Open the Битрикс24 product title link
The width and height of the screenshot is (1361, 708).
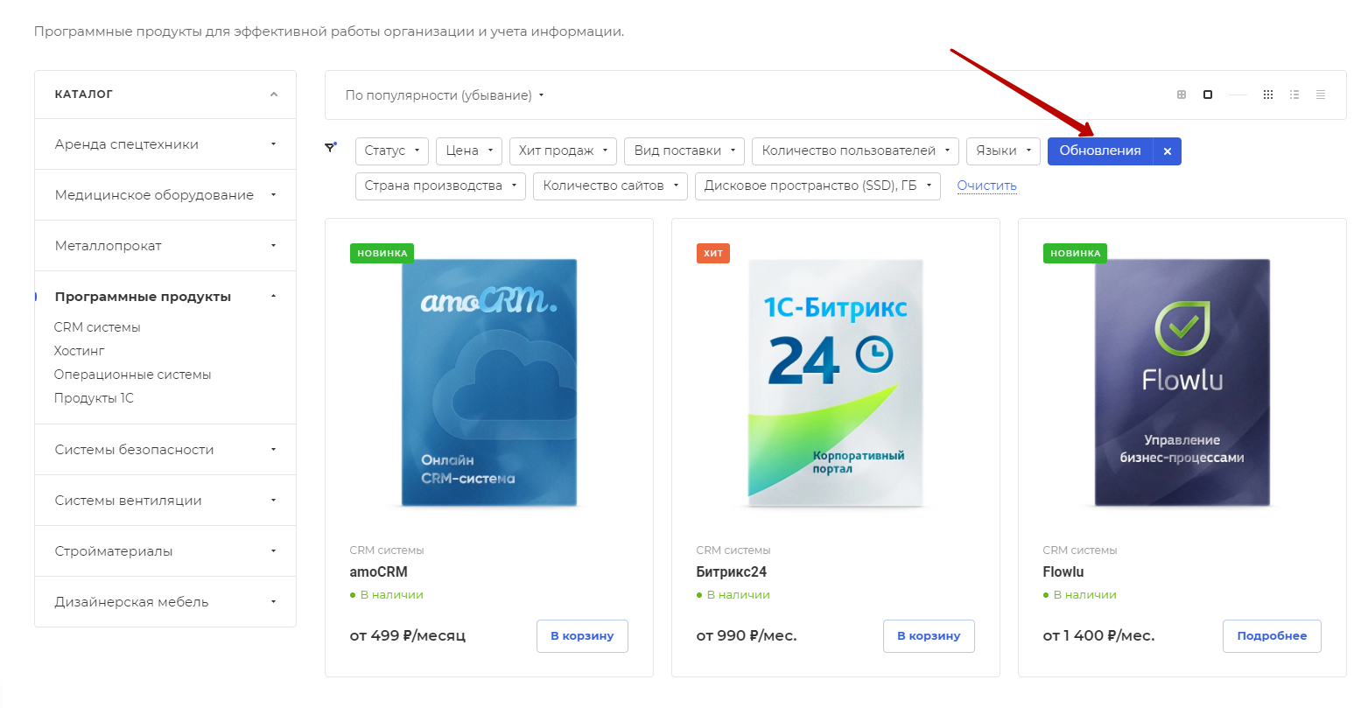pyautogui.click(x=732, y=572)
